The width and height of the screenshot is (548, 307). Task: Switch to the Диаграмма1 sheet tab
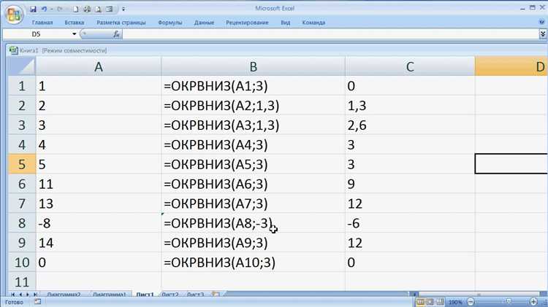pos(110,295)
